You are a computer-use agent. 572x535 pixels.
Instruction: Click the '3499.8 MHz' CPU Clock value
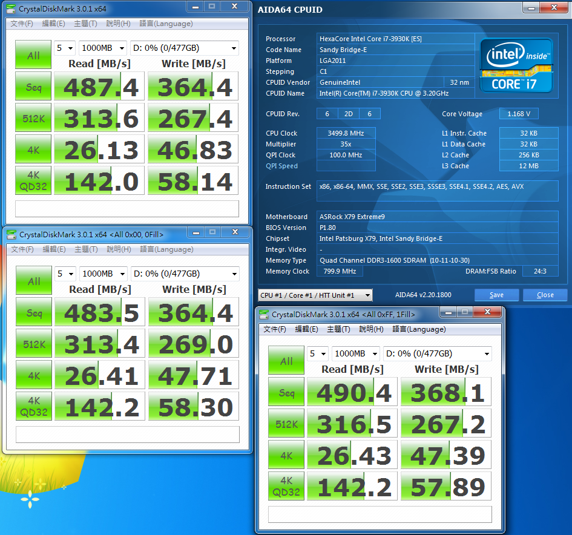click(x=346, y=133)
